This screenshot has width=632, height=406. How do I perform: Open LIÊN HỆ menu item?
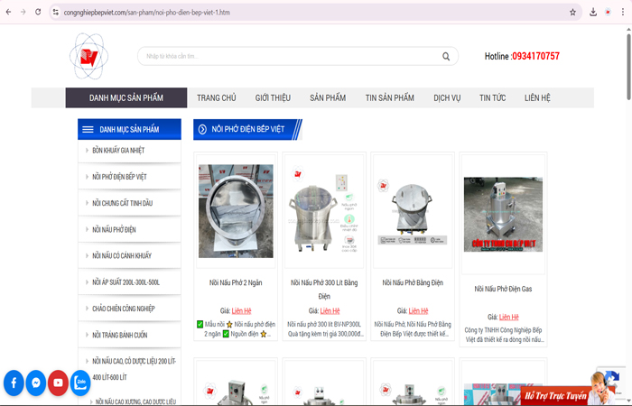pos(537,97)
